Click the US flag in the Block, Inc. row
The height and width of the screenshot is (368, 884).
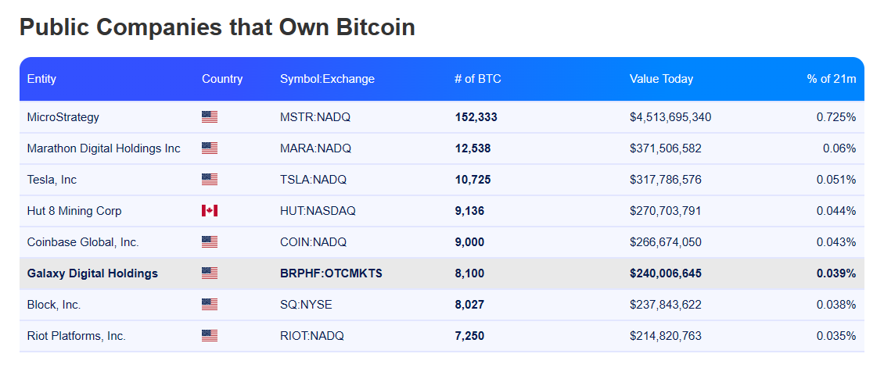209,305
